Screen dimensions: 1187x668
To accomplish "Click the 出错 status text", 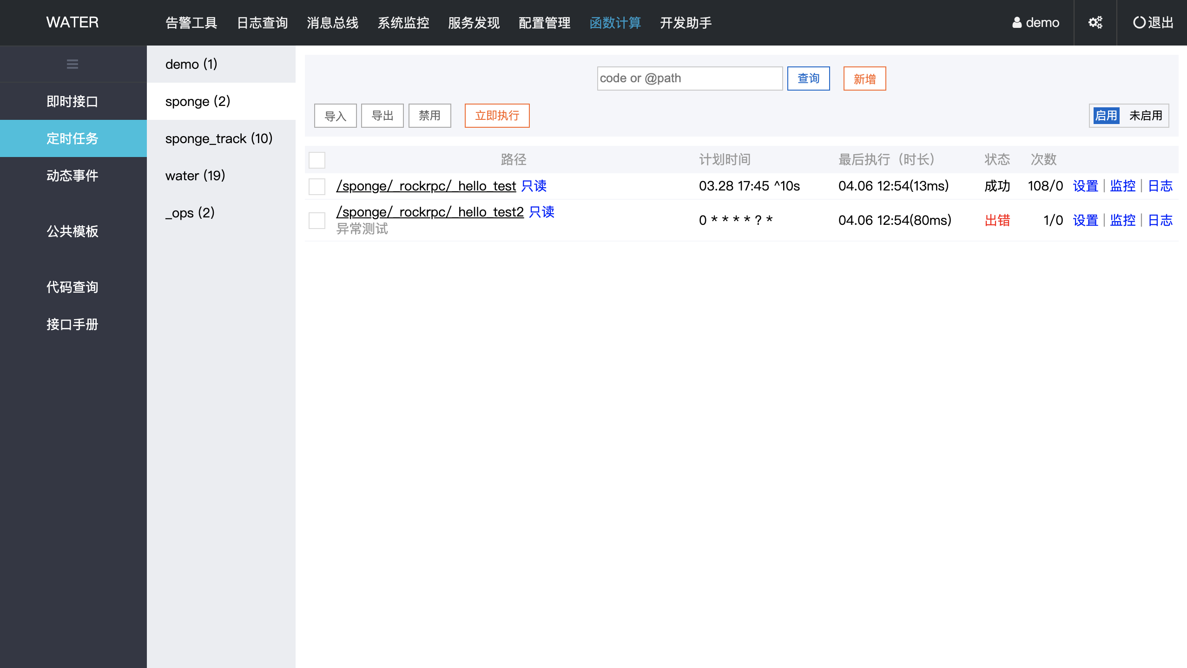I will point(997,220).
